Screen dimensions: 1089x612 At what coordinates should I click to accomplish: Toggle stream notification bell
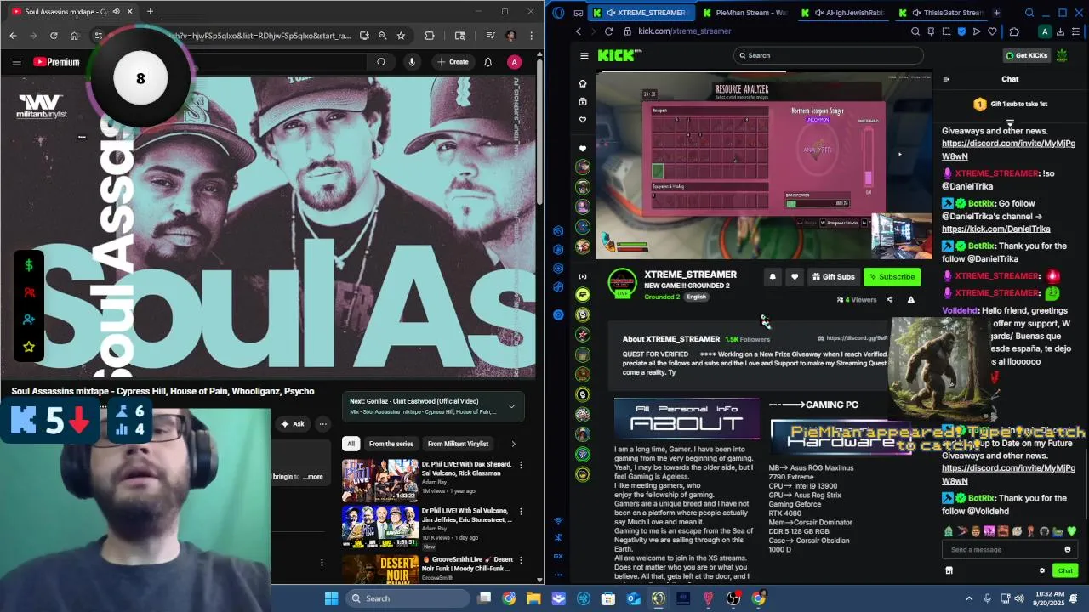(x=773, y=277)
